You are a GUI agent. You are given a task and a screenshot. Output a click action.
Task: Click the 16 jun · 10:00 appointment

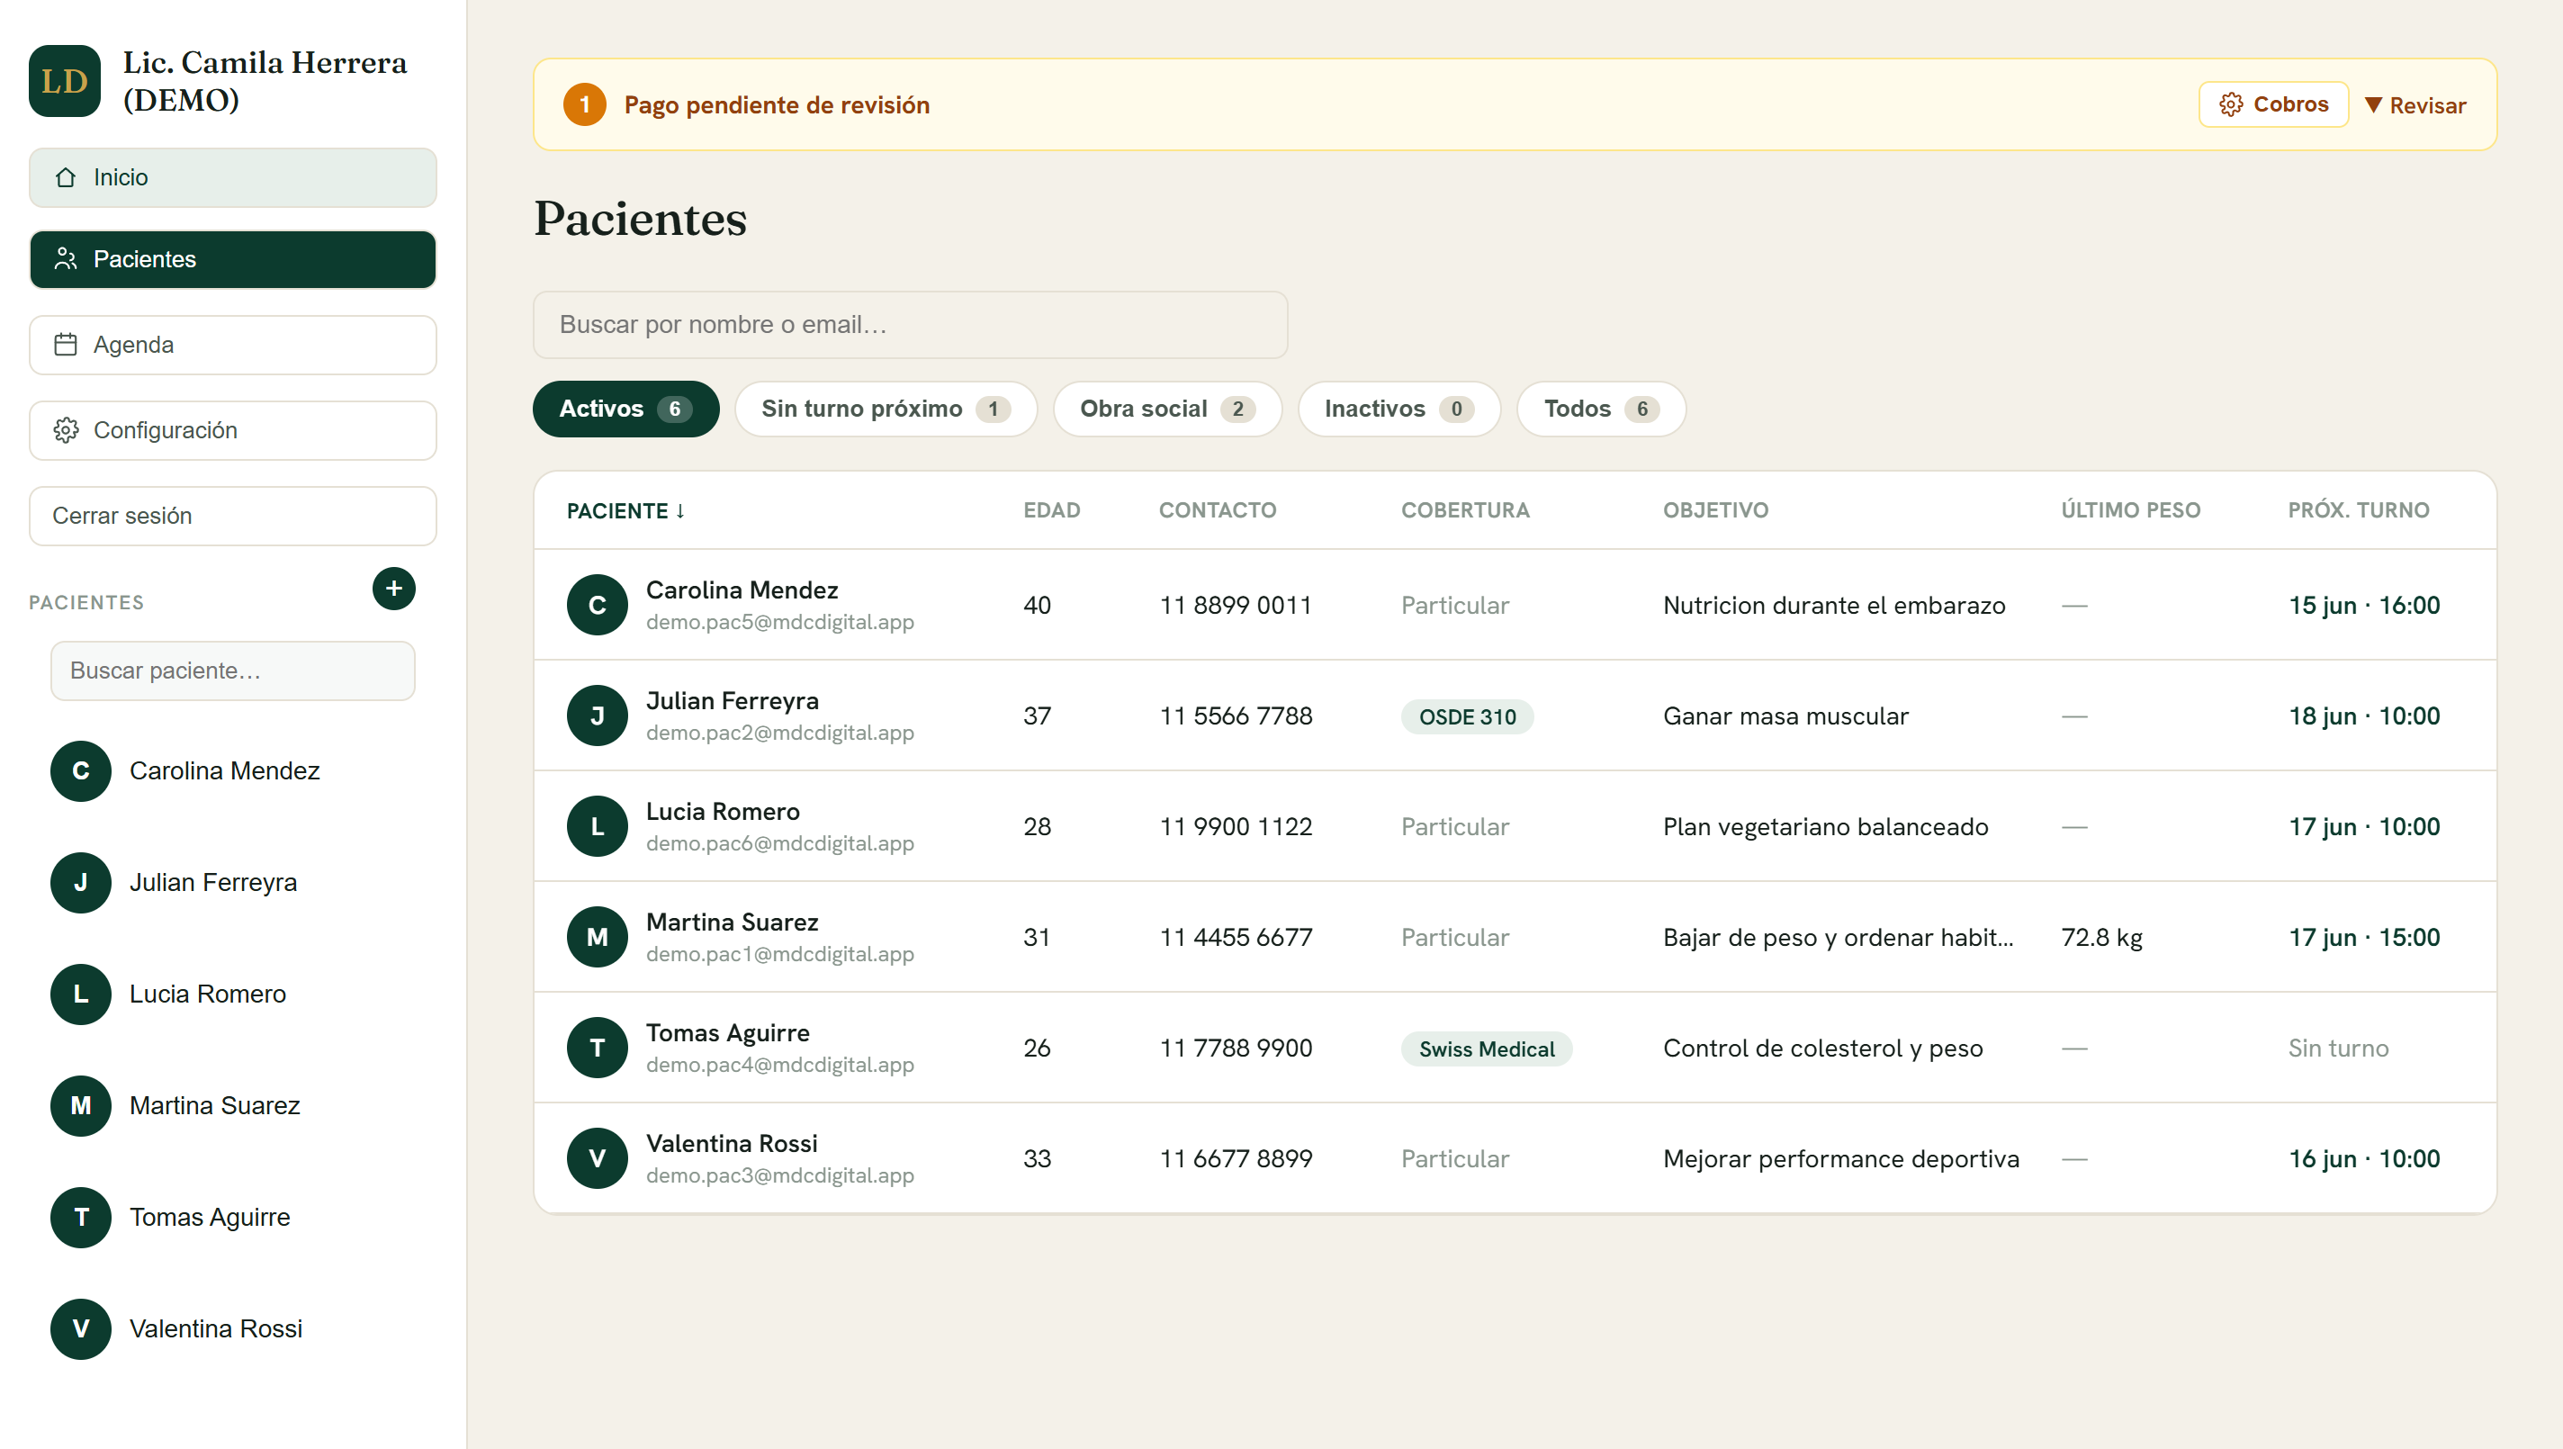click(2364, 1158)
